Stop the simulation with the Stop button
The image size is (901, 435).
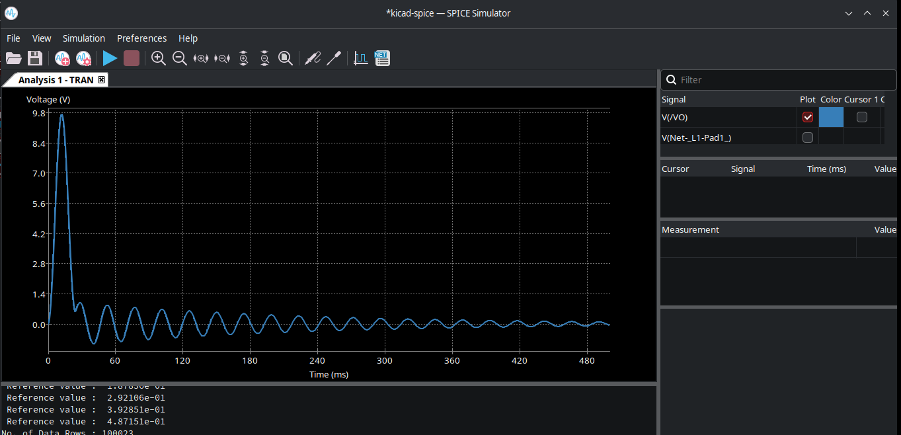coord(131,58)
